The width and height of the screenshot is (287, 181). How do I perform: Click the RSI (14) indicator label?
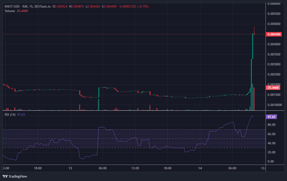pos(10,114)
